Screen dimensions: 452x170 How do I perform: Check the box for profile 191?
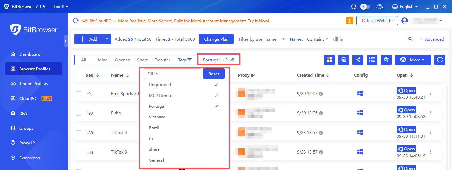click(x=79, y=94)
